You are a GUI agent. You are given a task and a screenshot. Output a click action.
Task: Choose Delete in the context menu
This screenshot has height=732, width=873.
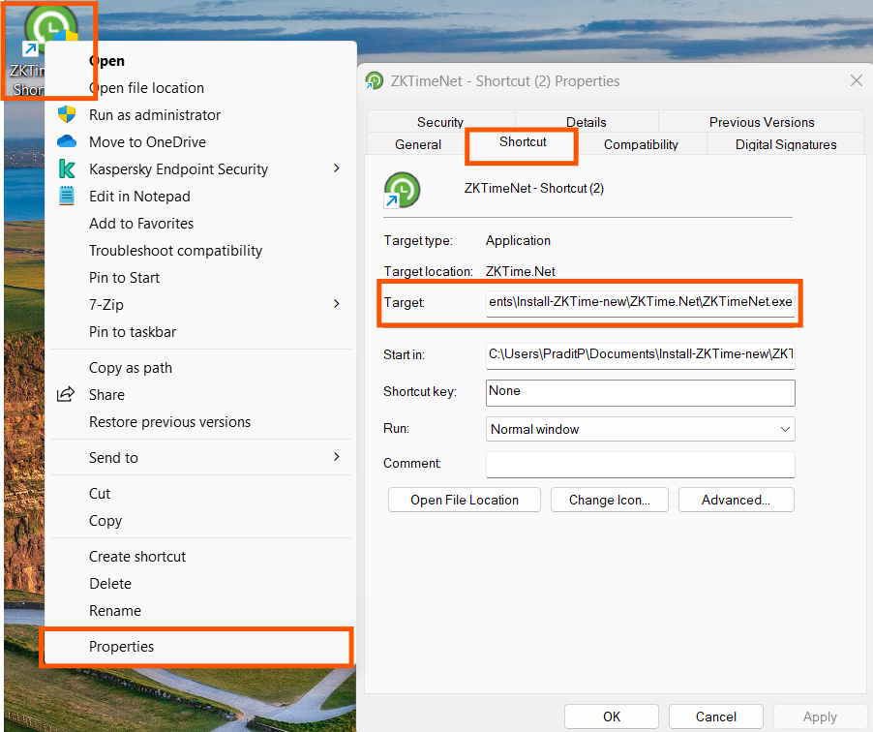(200, 583)
